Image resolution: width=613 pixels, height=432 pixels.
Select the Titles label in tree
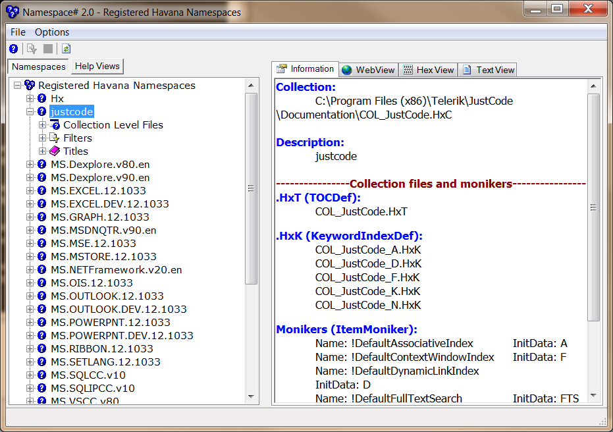76,151
